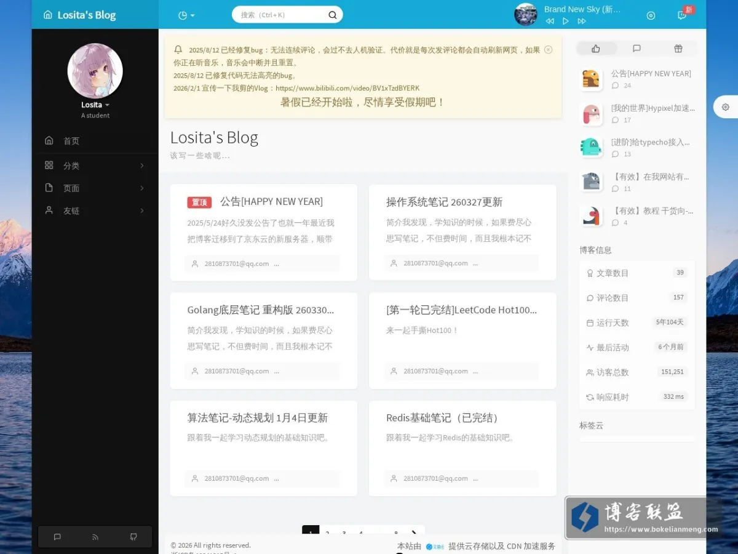Click the 访客总数 value 151,251
This screenshot has width=738, height=554.
pos(672,372)
